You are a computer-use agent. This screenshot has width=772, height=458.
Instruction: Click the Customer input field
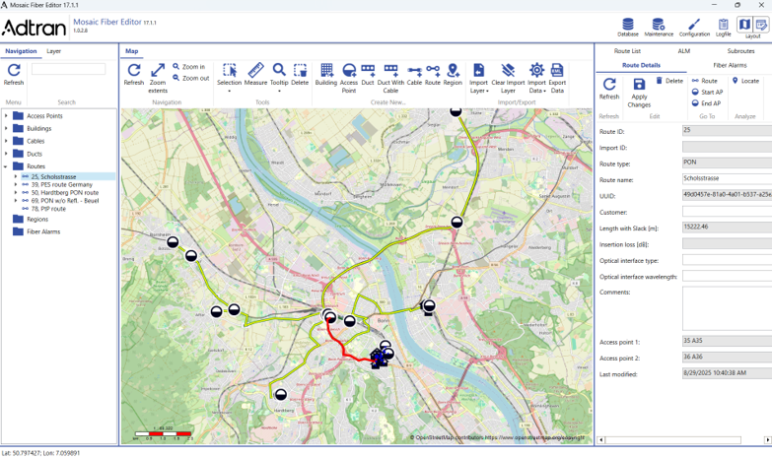728,212
